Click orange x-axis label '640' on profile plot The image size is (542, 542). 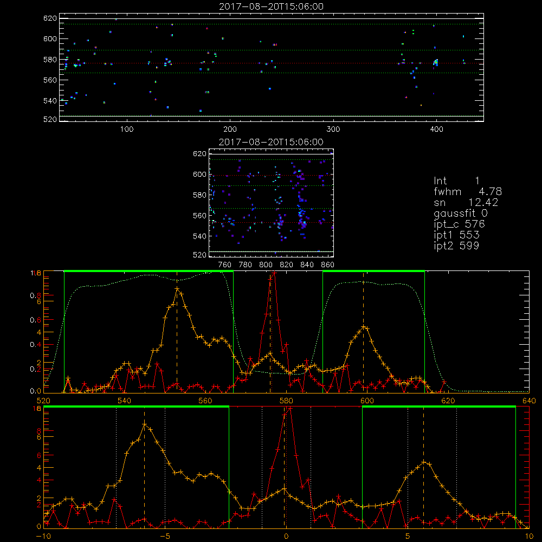pos(529,401)
